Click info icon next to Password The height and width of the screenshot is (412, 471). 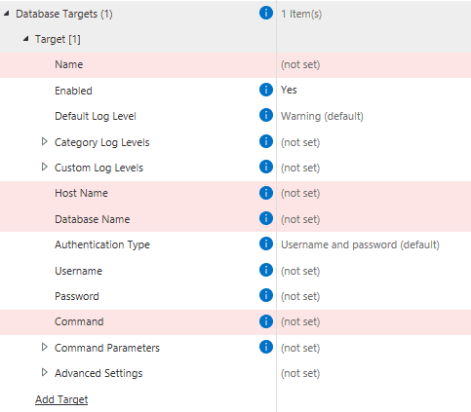[x=266, y=295]
